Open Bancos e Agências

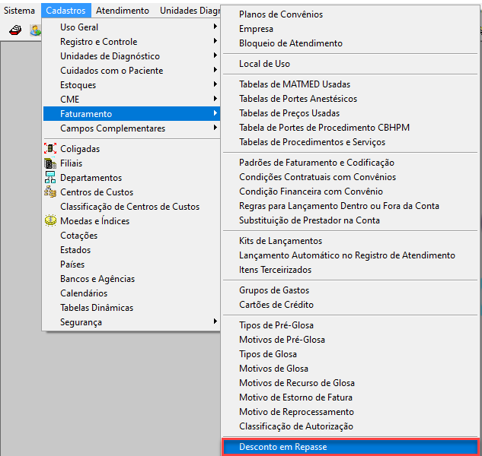[131, 279]
